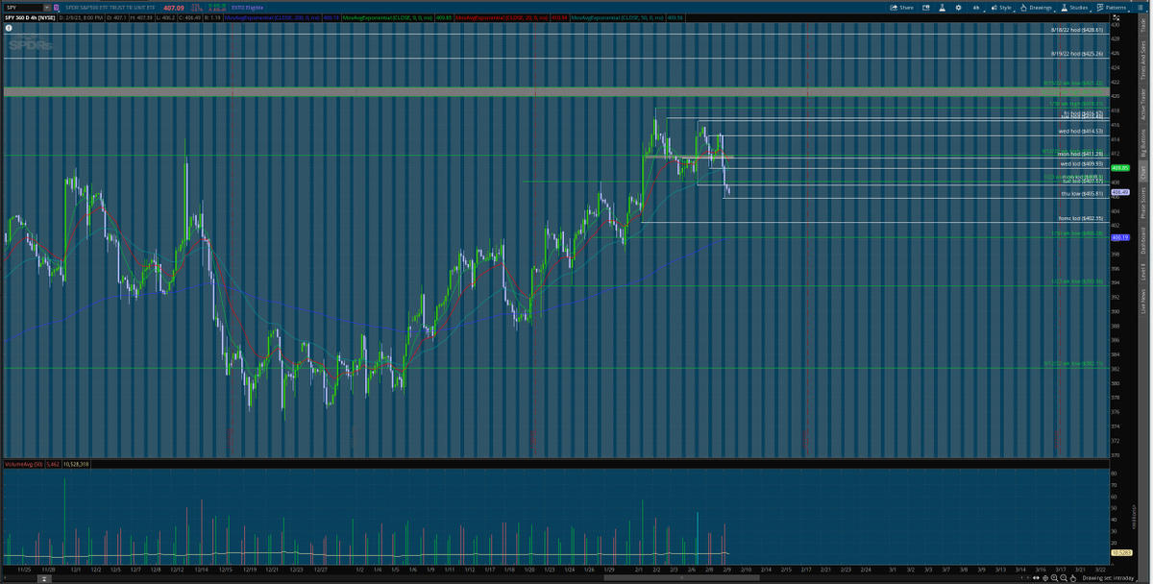Open the 4h timeframe dropdown
The image size is (1153, 584).
click(x=975, y=8)
